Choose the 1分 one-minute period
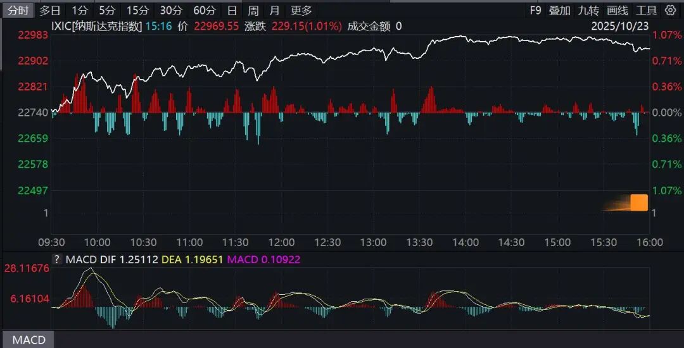This screenshot has width=684, height=348. [80, 10]
